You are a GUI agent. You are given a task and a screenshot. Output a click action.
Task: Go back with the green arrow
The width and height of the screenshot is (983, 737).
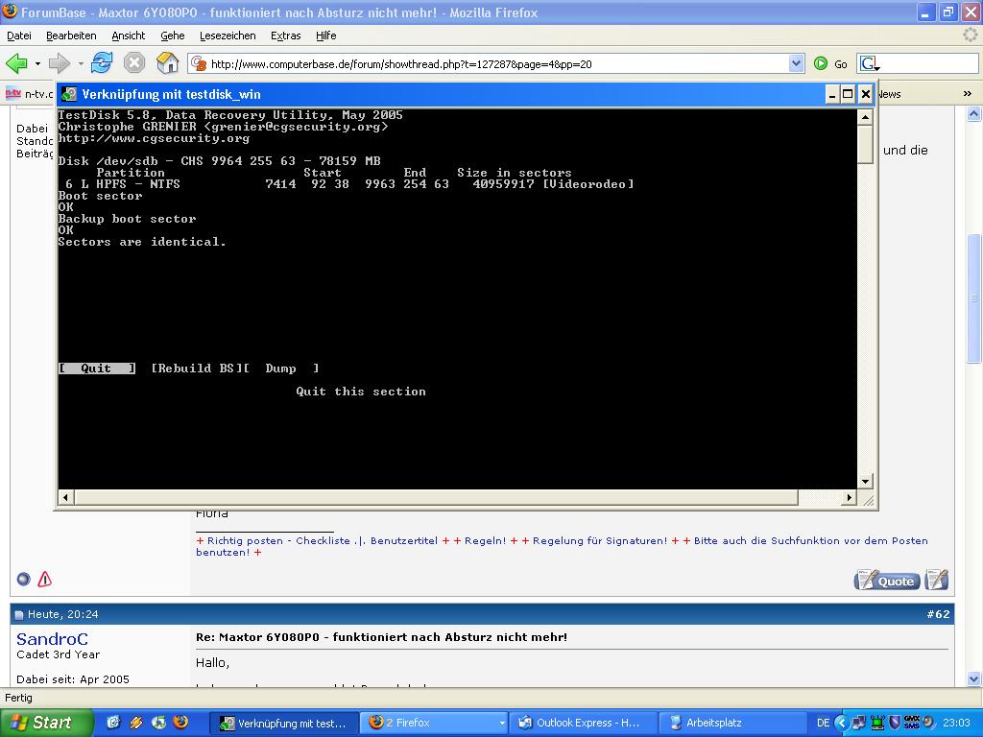click(17, 63)
